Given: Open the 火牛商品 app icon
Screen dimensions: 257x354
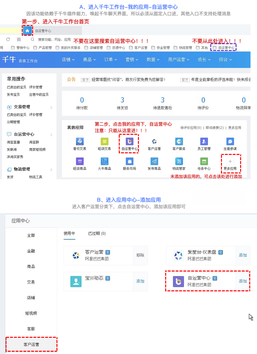Looking at the screenshot, I should [x=104, y=161].
